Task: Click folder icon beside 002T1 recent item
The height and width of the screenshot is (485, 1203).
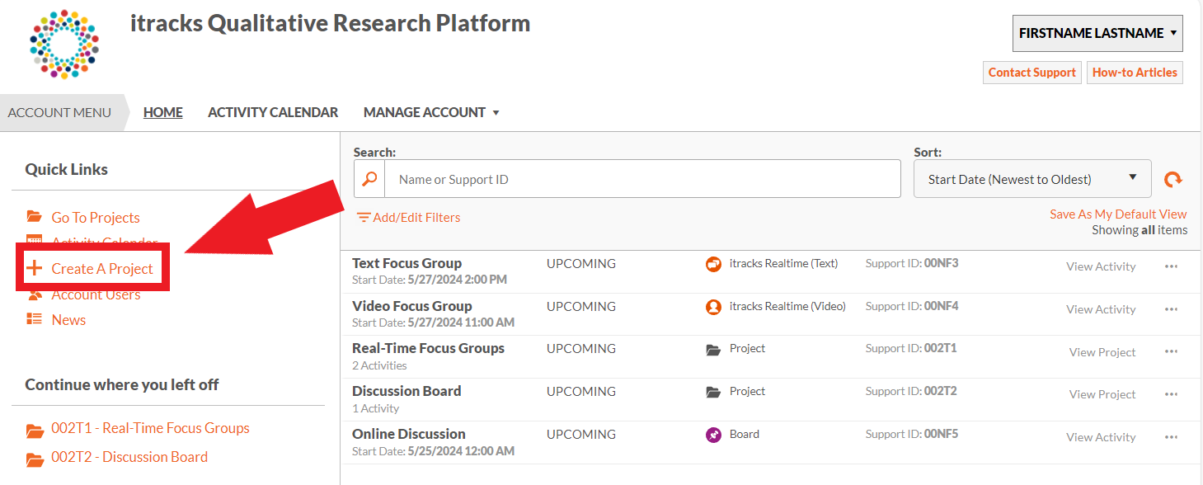Action: click(35, 430)
